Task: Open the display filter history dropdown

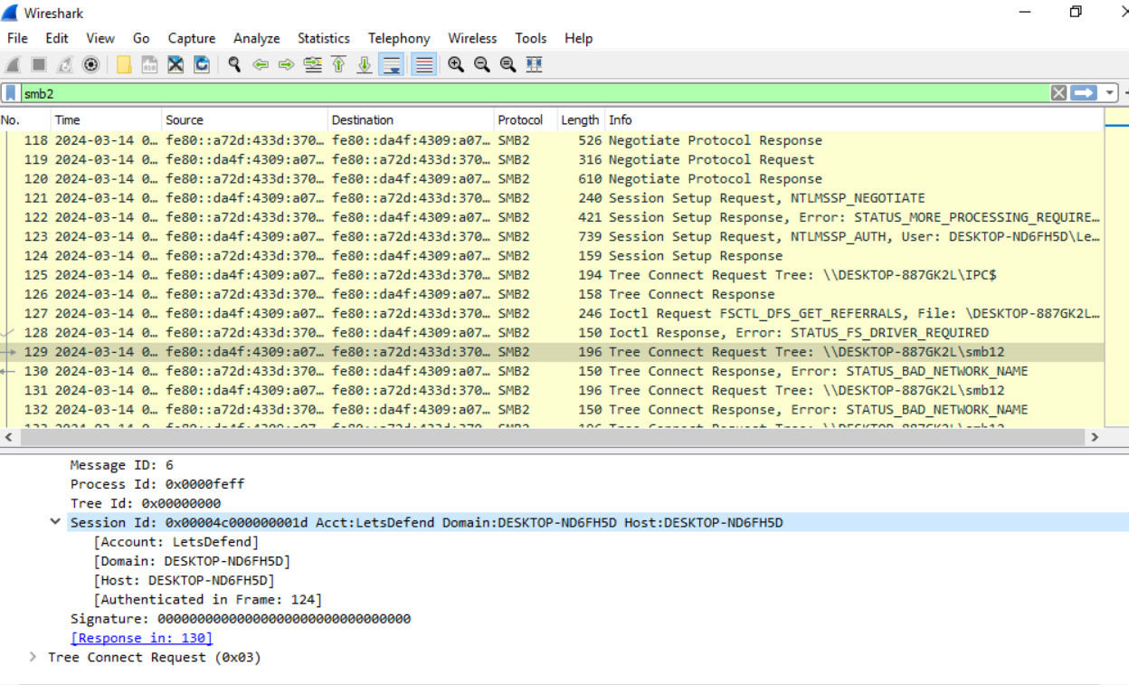Action: pyautogui.click(x=1109, y=93)
